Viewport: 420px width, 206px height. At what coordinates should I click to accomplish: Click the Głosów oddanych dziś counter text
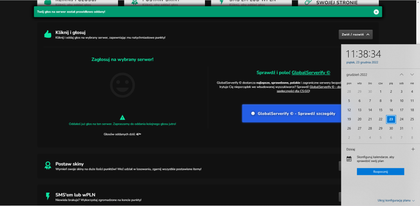(x=122, y=134)
